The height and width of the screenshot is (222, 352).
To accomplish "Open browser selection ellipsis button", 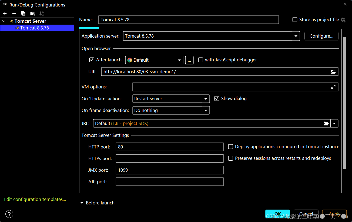I will (x=189, y=60).
